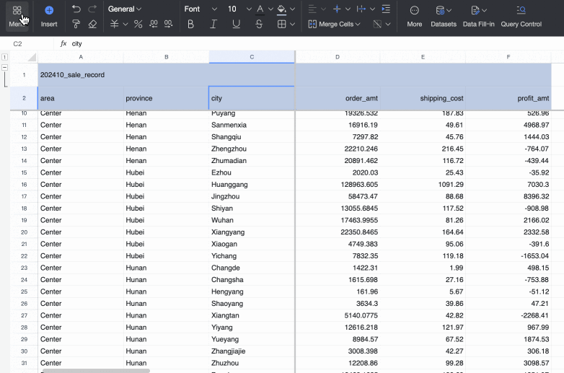The width and height of the screenshot is (564, 373).
Task: Increase decimal places
Action: [x=154, y=24]
